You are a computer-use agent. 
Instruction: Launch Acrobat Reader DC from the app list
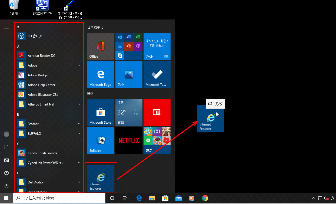coord(49,55)
